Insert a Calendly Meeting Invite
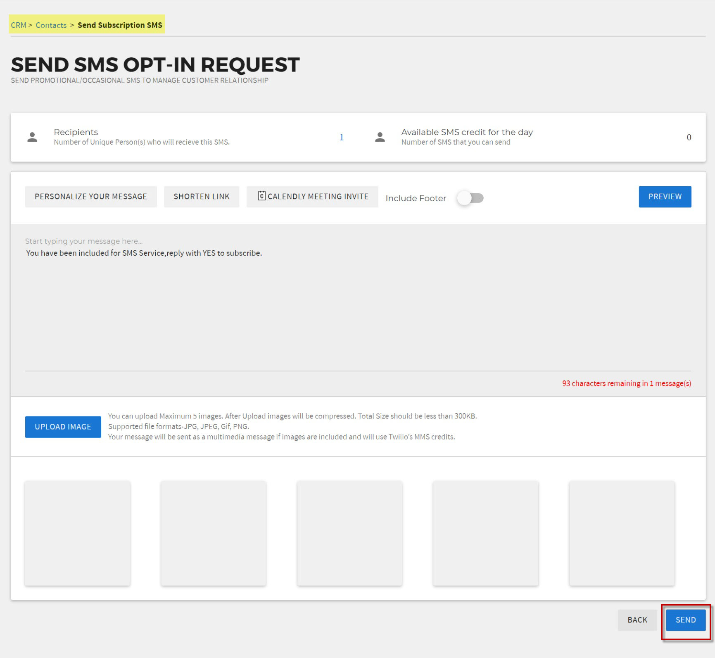 click(312, 197)
